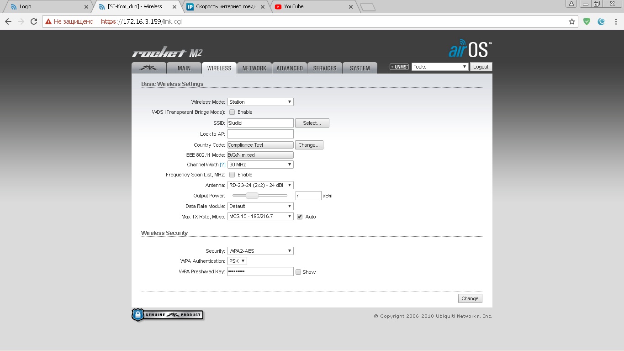
Task: Click the Logout button
Action: (481, 67)
